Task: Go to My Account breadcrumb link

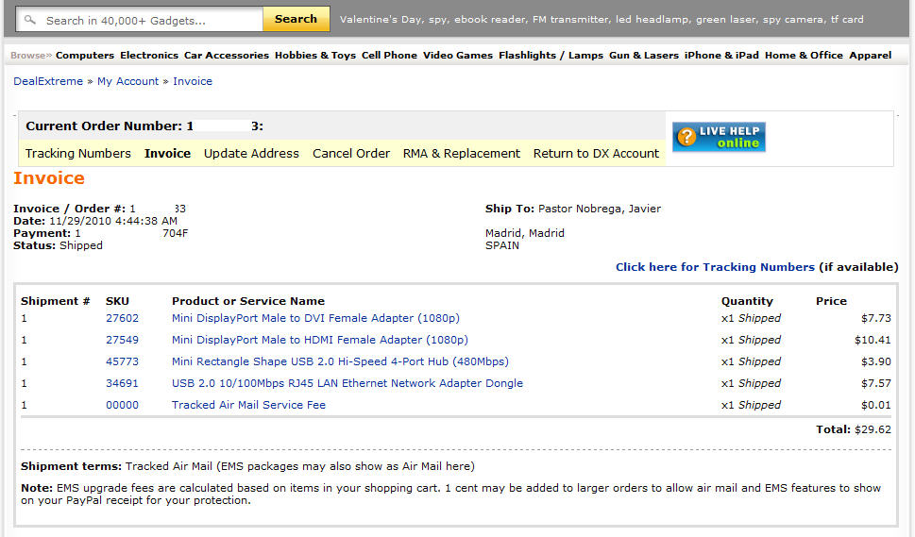Action: click(127, 81)
